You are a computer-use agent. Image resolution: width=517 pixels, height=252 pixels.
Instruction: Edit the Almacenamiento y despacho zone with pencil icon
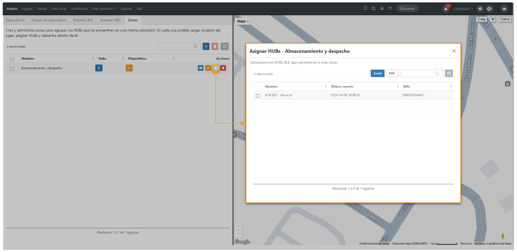[208, 68]
